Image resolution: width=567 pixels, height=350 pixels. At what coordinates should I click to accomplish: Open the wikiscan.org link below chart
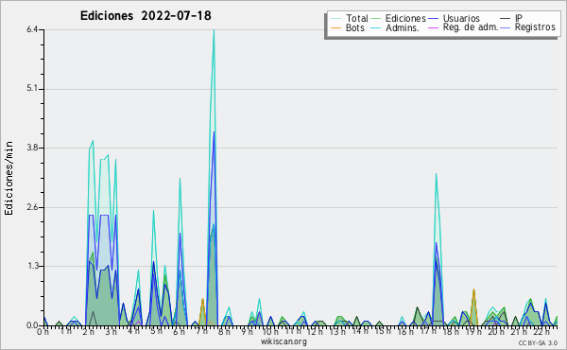(x=283, y=341)
